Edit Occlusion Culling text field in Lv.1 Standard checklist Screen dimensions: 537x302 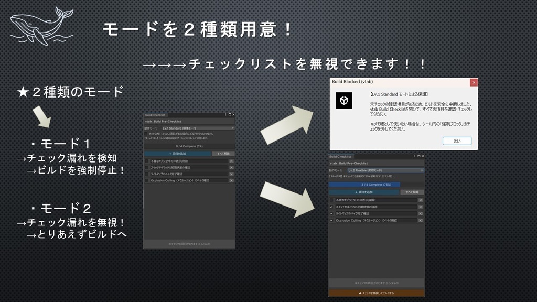click(x=189, y=180)
